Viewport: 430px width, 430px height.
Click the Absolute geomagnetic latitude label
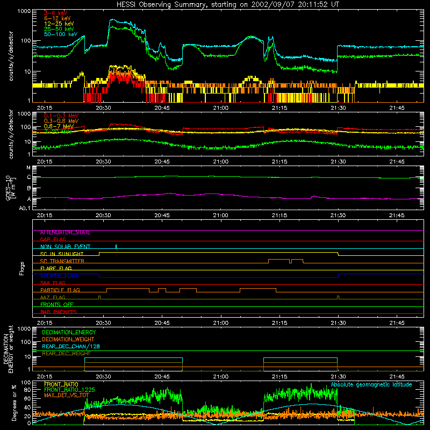click(x=371, y=385)
